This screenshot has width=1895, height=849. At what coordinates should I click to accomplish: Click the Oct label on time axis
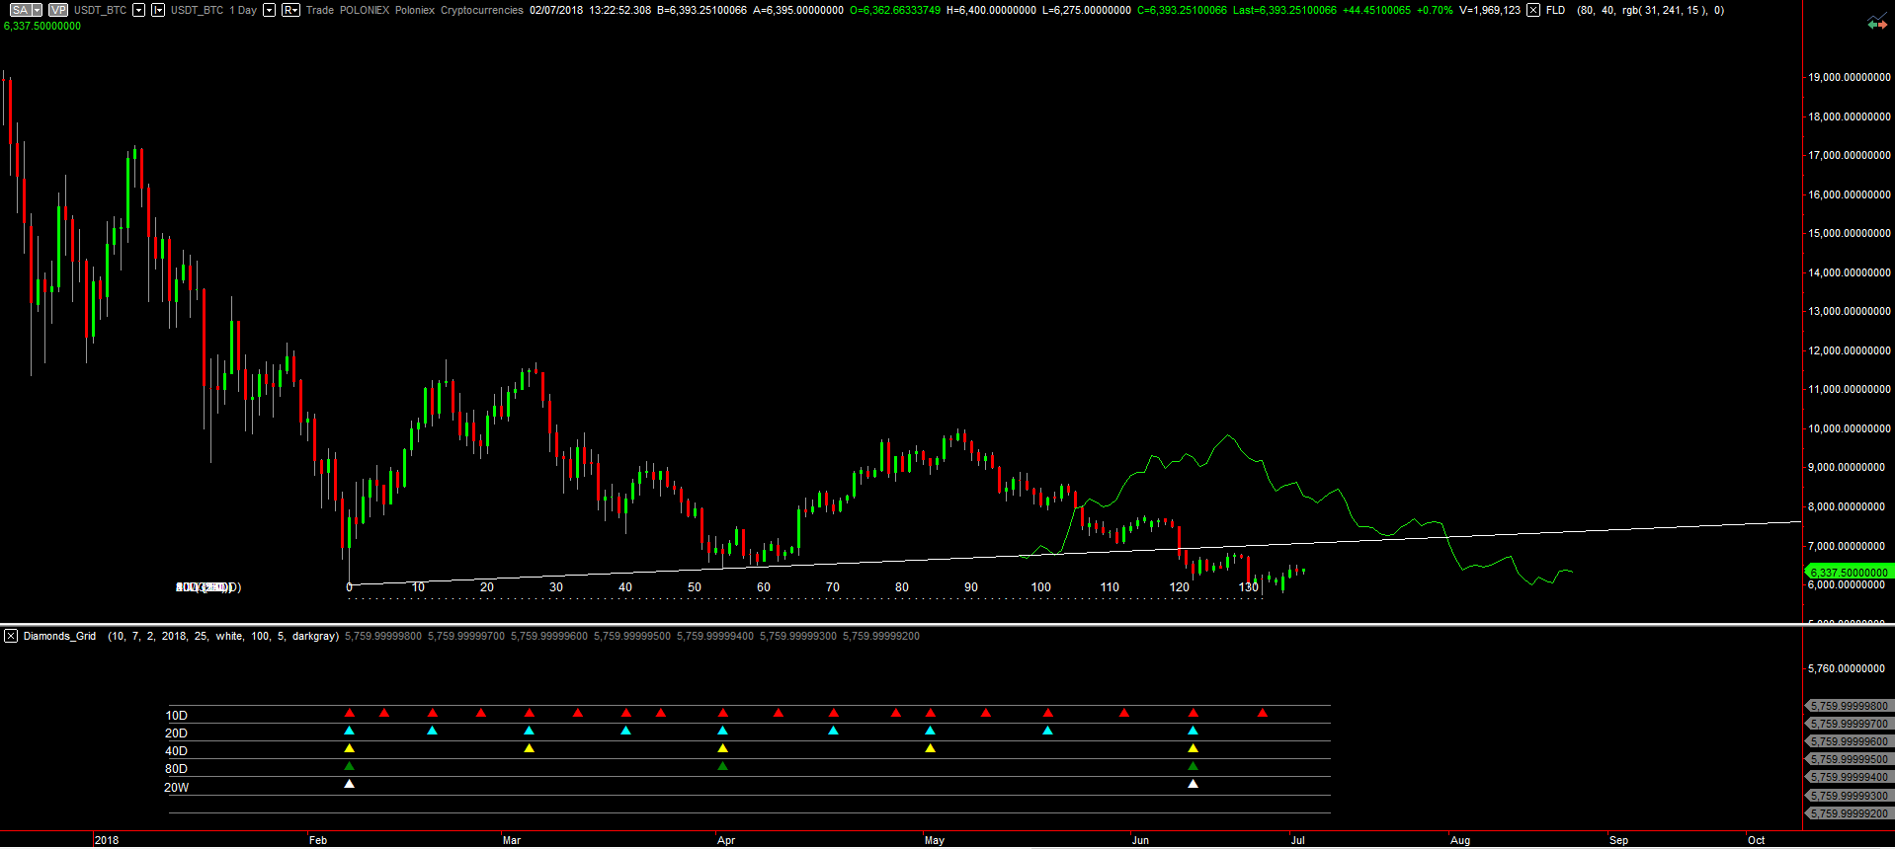(1756, 840)
